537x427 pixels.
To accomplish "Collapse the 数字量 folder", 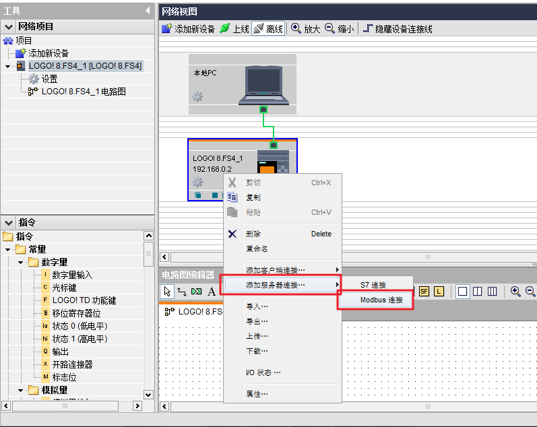I will (x=20, y=263).
